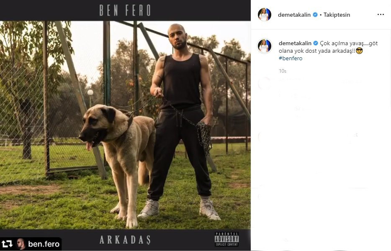Open demetakalin username in the caption
This screenshot has height=251, width=391.
[x=295, y=44]
